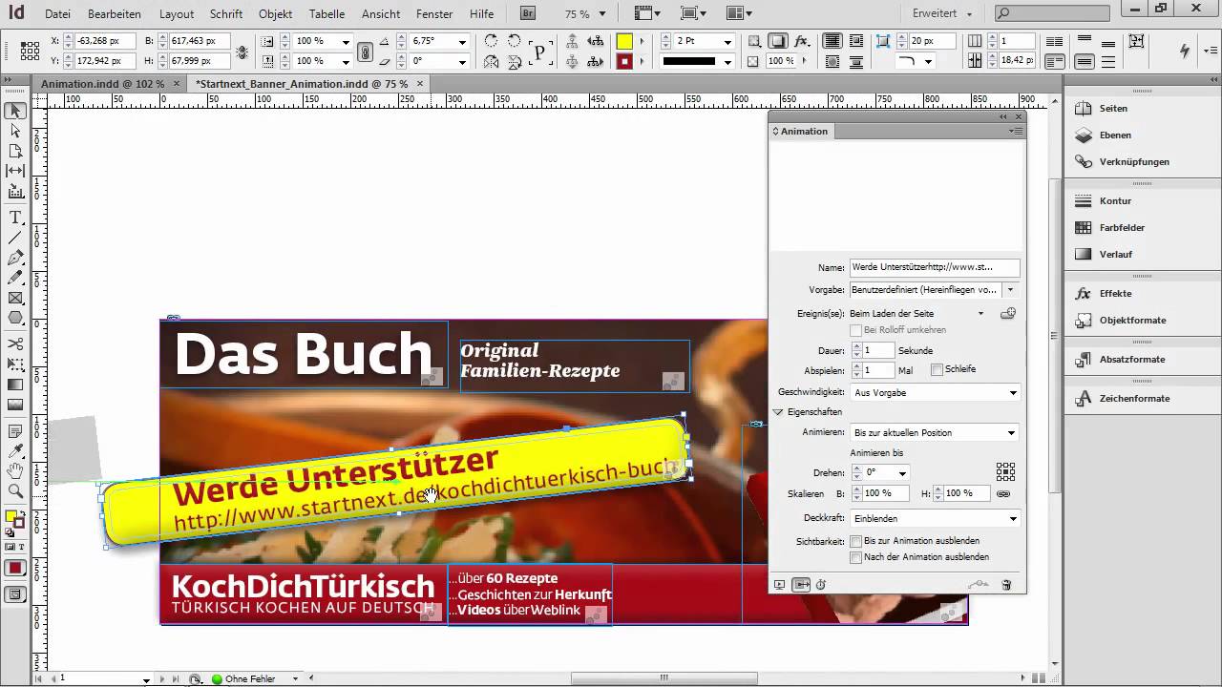
Task: Toggle constrain scale link icon in Animation panel
Action: tap(1003, 493)
